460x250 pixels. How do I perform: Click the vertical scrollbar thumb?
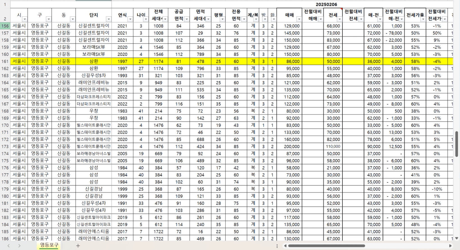tap(457, 144)
